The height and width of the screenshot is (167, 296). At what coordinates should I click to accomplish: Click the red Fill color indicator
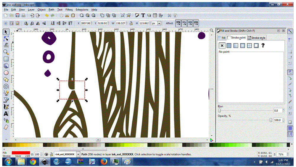[x=21, y=153]
